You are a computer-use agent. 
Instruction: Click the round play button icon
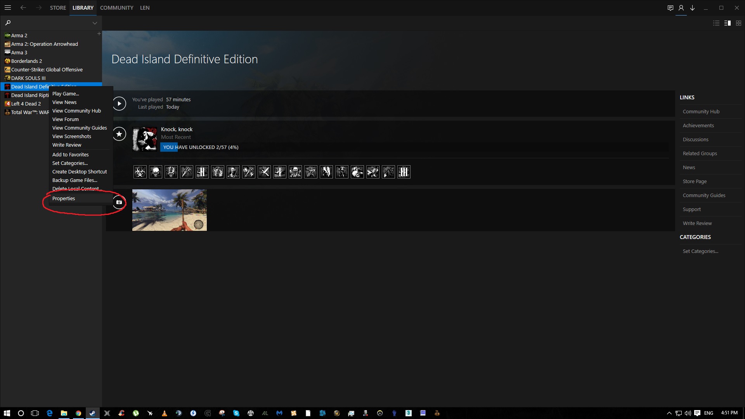coord(119,104)
